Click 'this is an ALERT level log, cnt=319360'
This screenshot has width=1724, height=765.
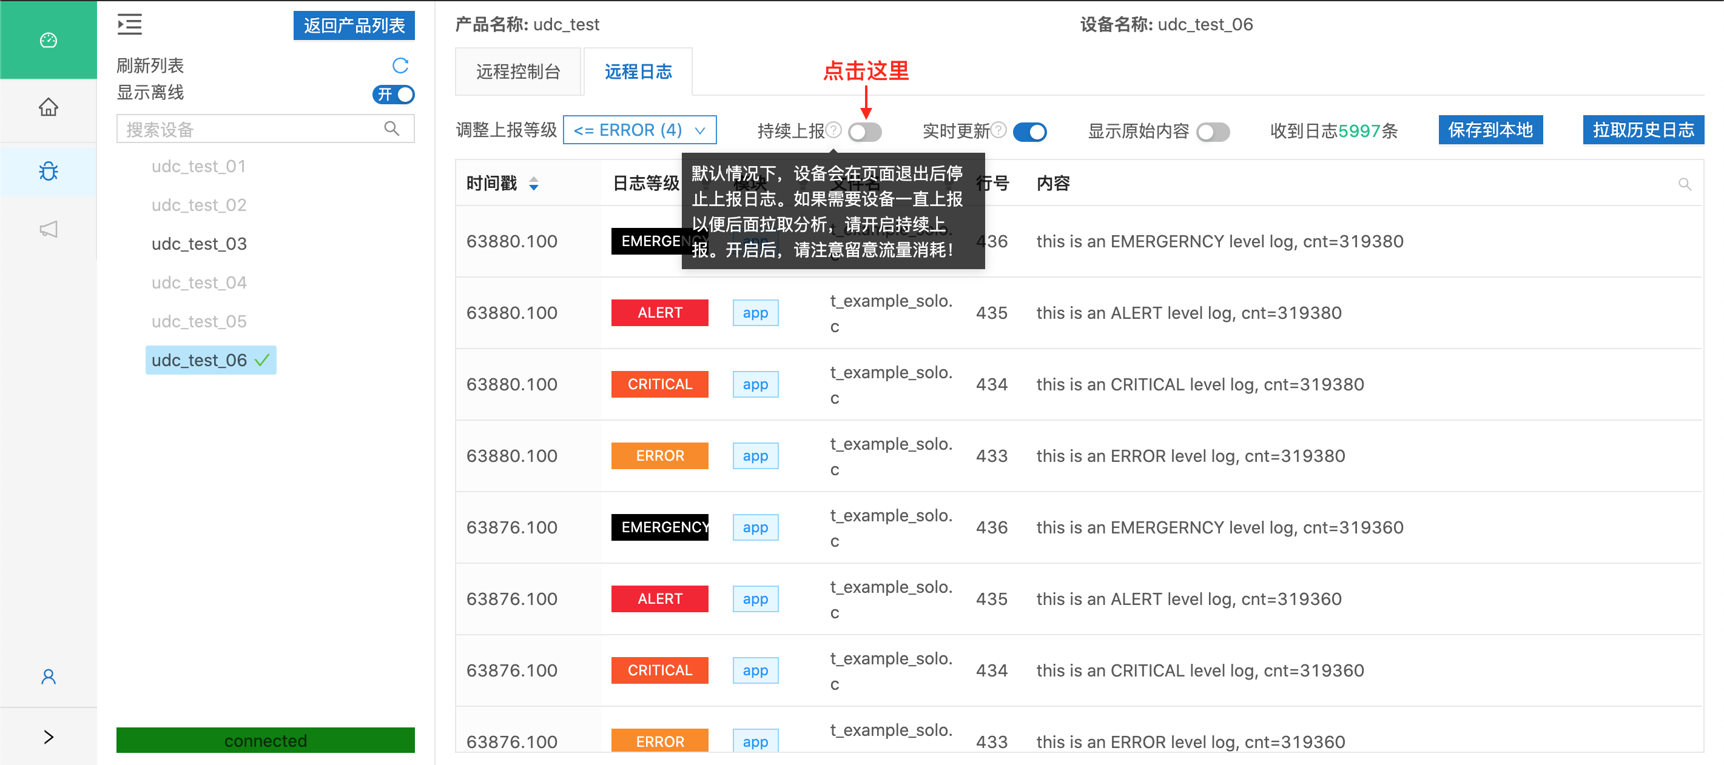tap(1188, 599)
